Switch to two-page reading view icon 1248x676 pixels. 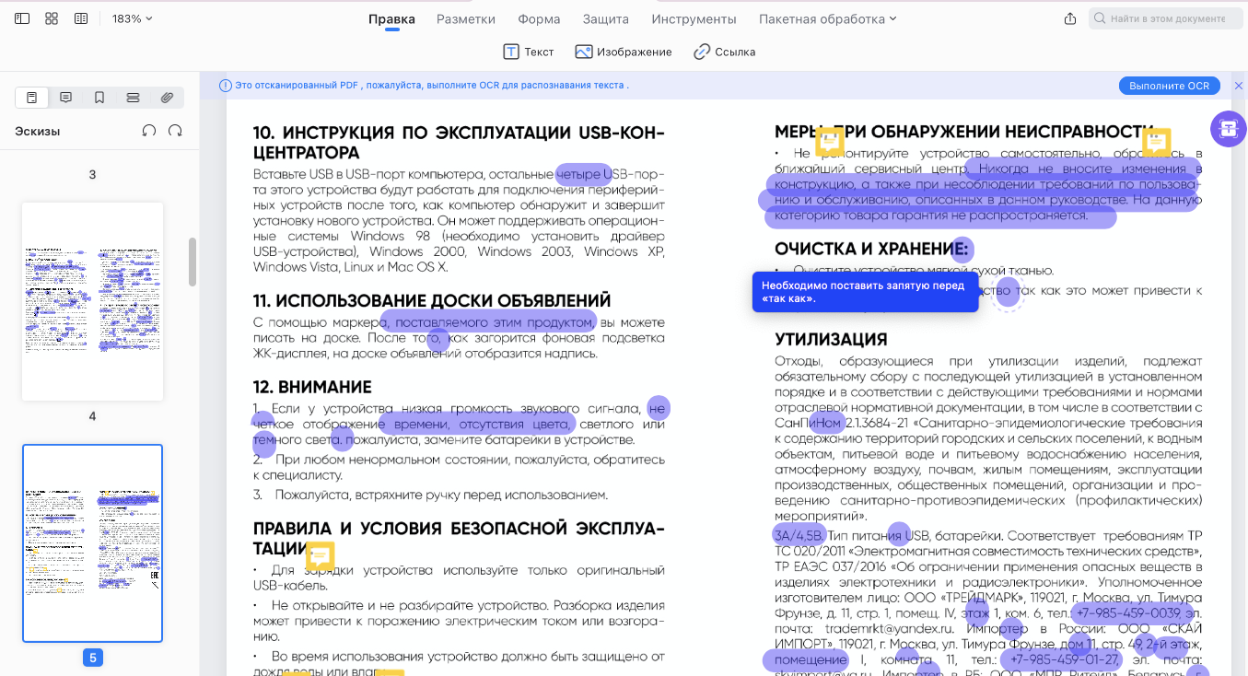pyautogui.click(x=81, y=18)
